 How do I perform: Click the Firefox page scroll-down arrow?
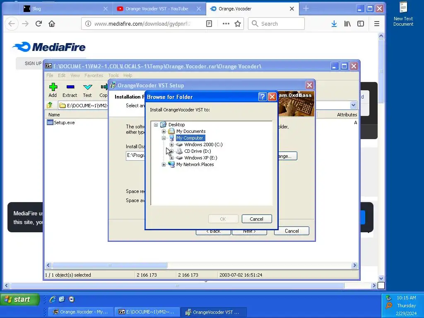381,278
